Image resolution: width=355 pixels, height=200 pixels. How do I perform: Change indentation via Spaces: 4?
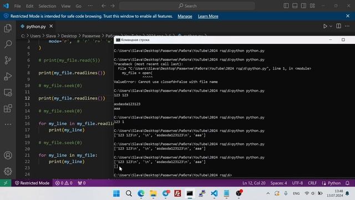pyautogui.click(x=278, y=183)
